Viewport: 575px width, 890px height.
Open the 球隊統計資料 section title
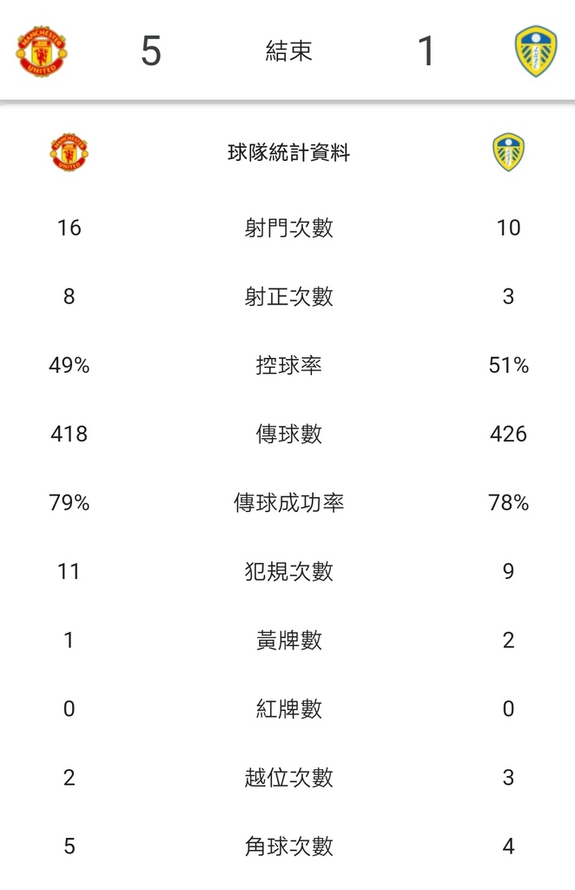coord(288,153)
